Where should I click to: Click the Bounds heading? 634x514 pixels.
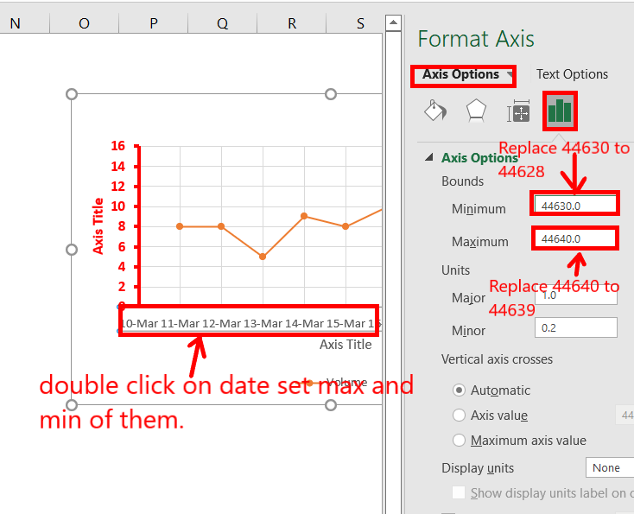pyautogui.click(x=463, y=181)
